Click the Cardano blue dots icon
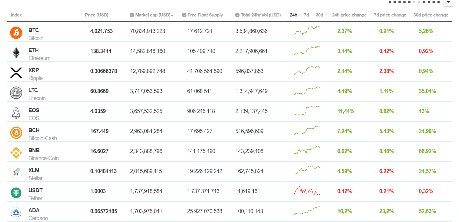This screenshot has height=222, width=459. click(16, 213)
